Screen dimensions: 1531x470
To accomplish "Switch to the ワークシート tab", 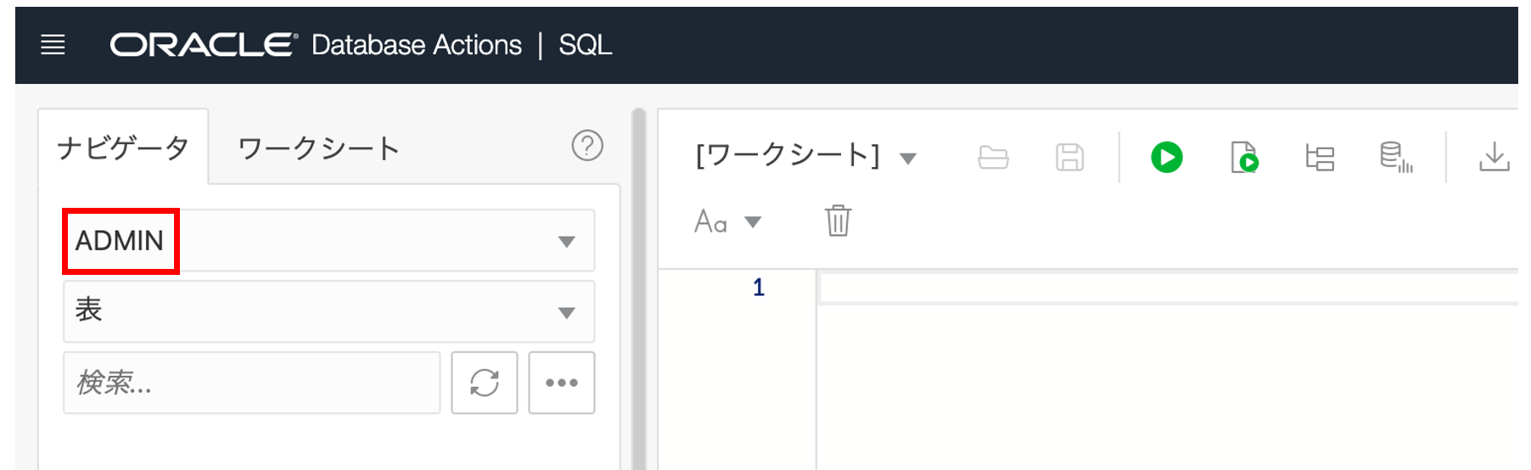I will point(318,148).
